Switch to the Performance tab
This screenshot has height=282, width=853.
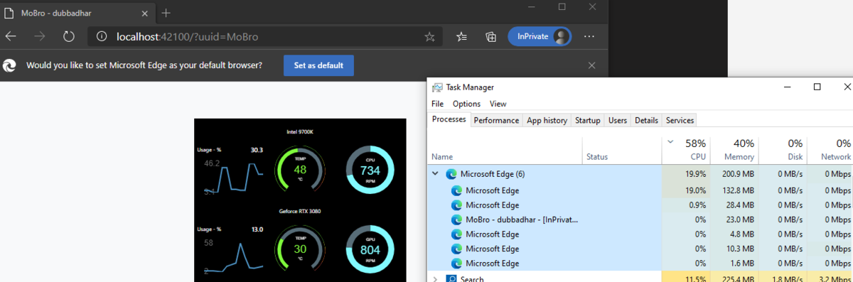click(496, 121)
